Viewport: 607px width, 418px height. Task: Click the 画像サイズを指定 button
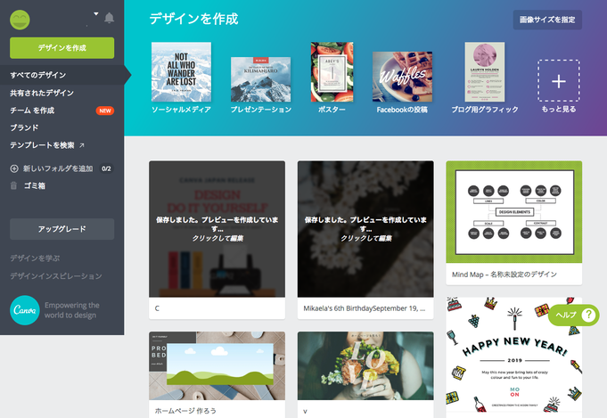tap(547, 20)
